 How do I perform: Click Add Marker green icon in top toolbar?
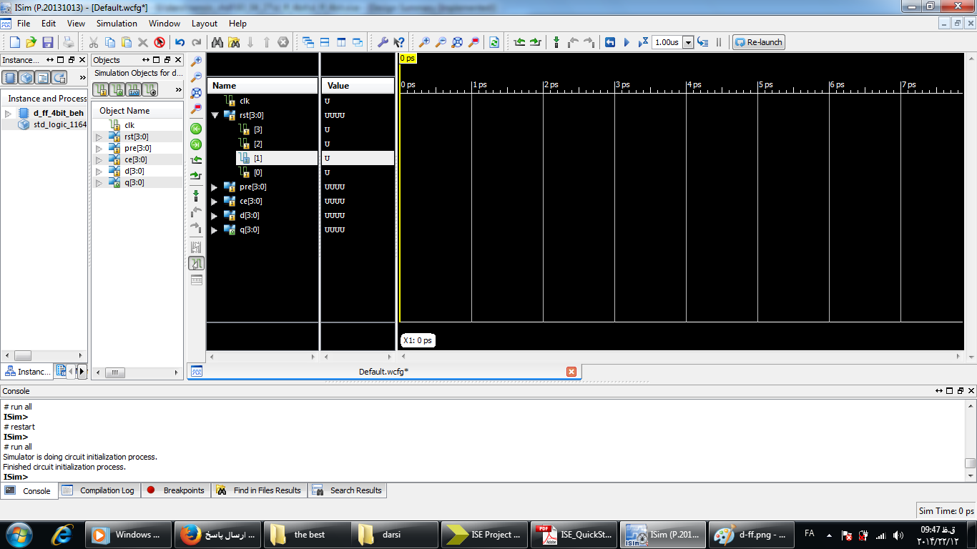tap(556, 42)
